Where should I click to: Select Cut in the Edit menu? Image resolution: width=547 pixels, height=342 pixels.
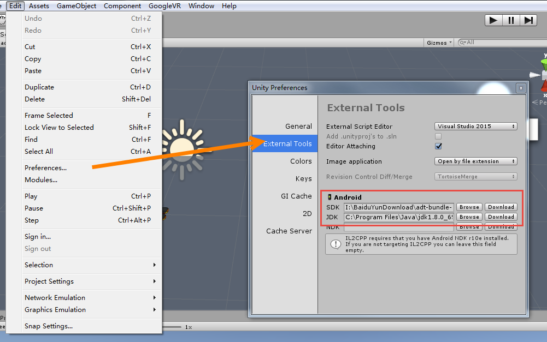[x=92, y=47]
